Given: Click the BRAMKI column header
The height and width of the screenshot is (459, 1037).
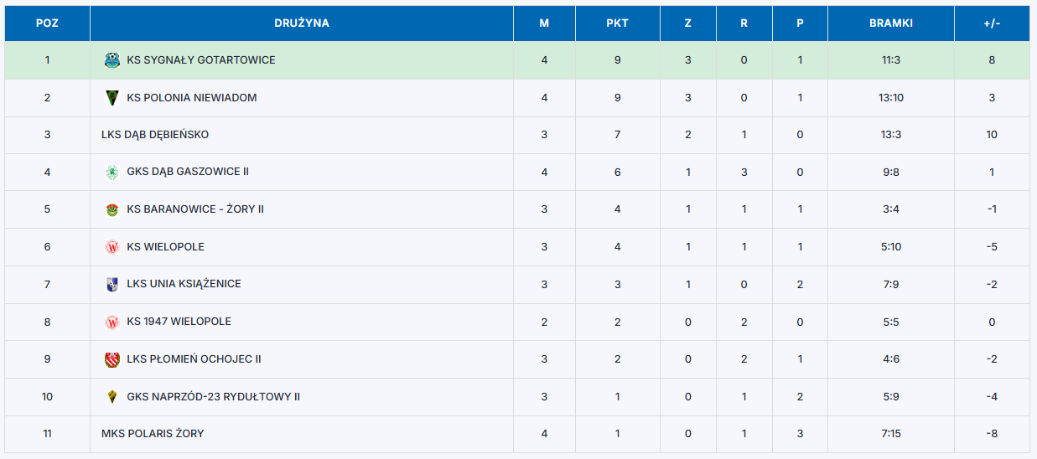Looking at the screenshot, I should click(890, 23).
